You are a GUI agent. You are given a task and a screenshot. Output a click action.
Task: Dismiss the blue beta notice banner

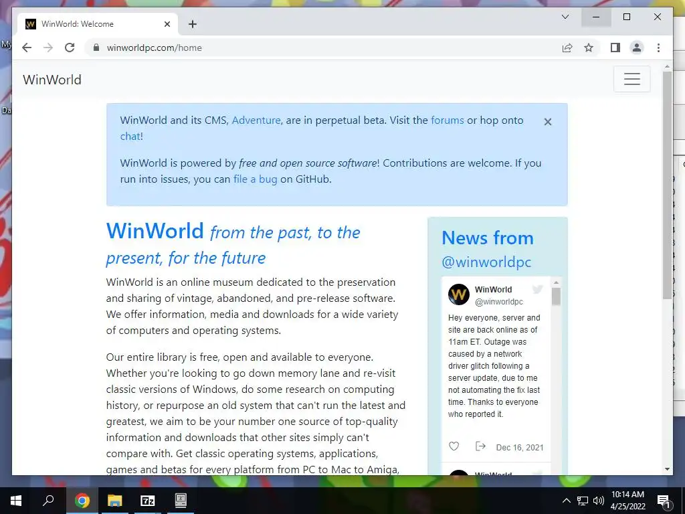548,122
